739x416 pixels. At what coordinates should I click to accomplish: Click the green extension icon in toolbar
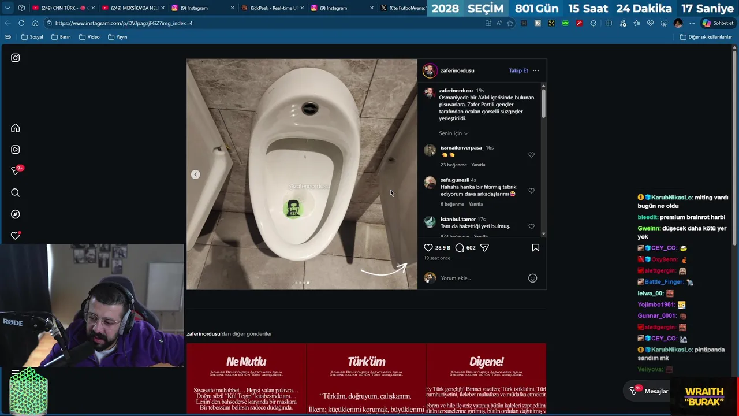point(565,23)
